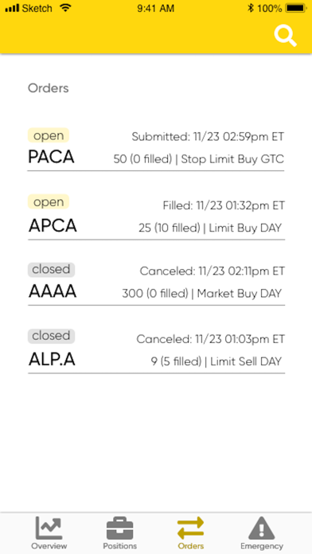Tap the closed badge above AAAA
The width and height of the screenshot is (312, 554).
click(51, 270)
